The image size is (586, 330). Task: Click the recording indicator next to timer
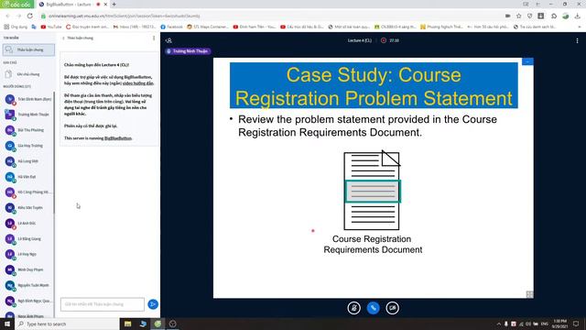point(384,40)
